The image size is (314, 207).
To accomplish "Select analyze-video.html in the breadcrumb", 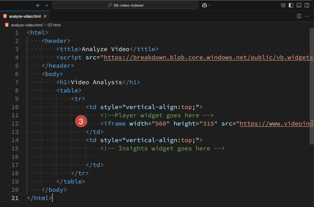I will tap(27, 25).
